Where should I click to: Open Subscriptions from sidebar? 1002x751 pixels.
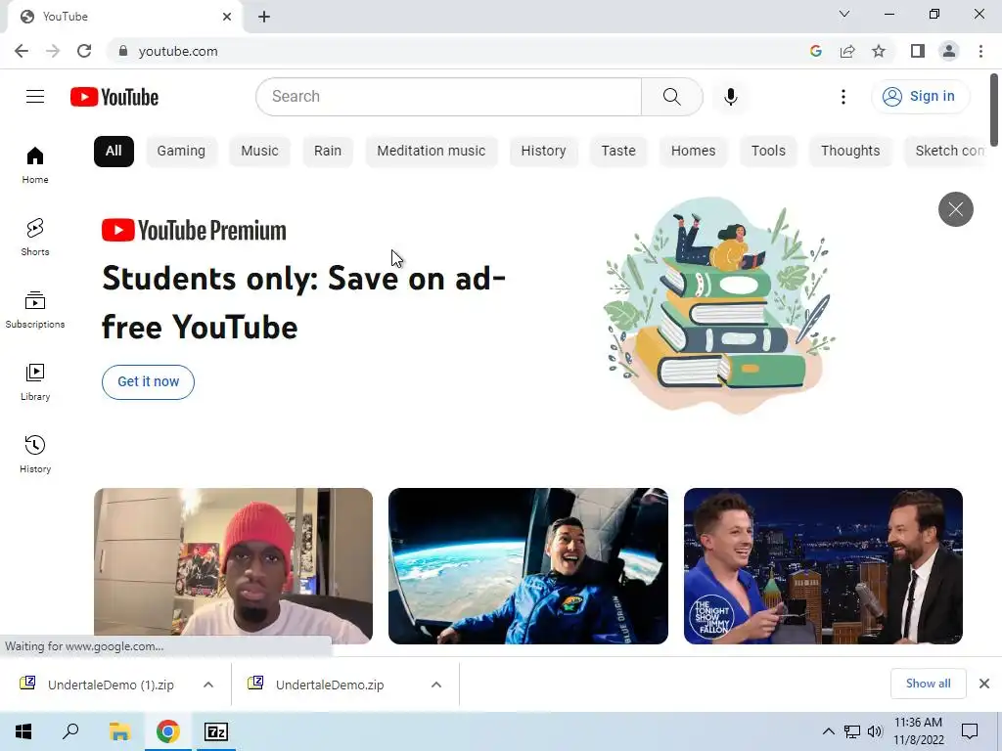[x=35, y=310]
